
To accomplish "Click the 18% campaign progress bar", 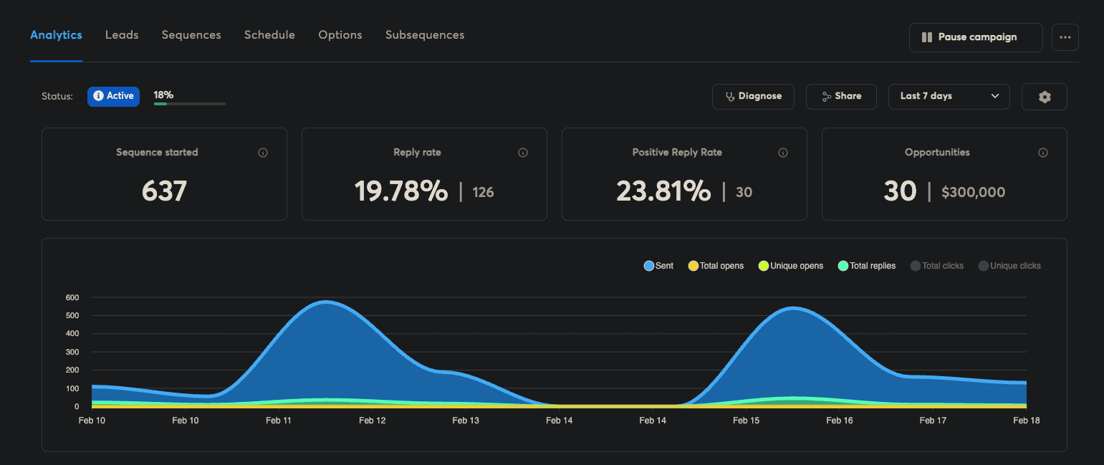I will (189, 103).
